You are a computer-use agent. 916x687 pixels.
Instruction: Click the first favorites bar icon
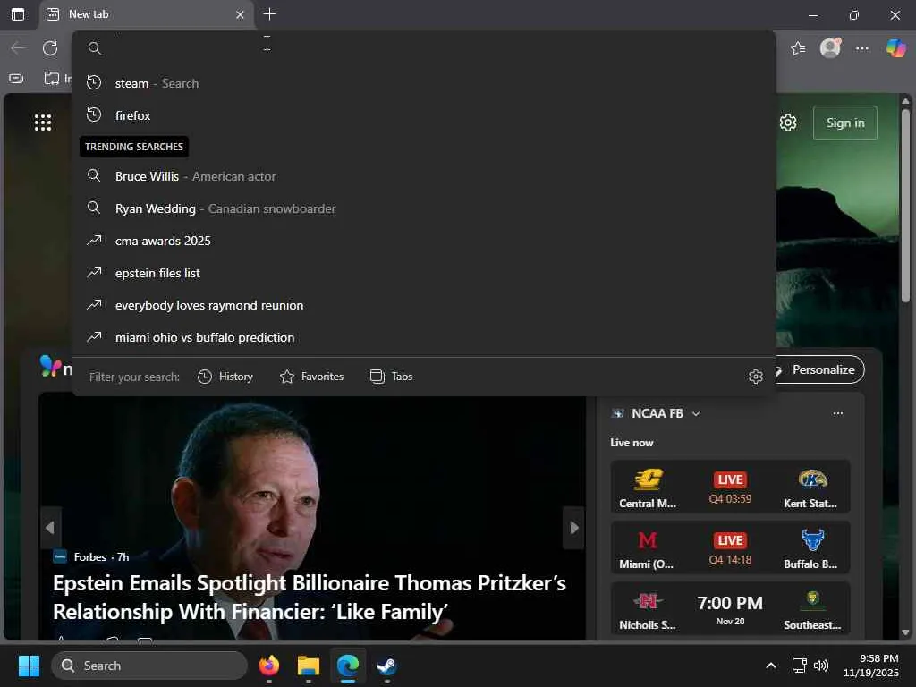pos(16,79)
